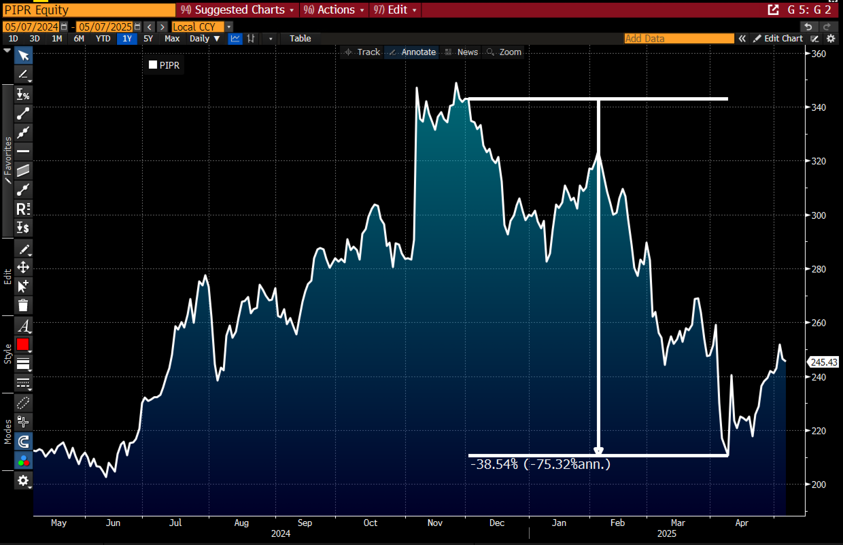Select the arrow pointer tool
843x545 pixels.
(23, 56)
